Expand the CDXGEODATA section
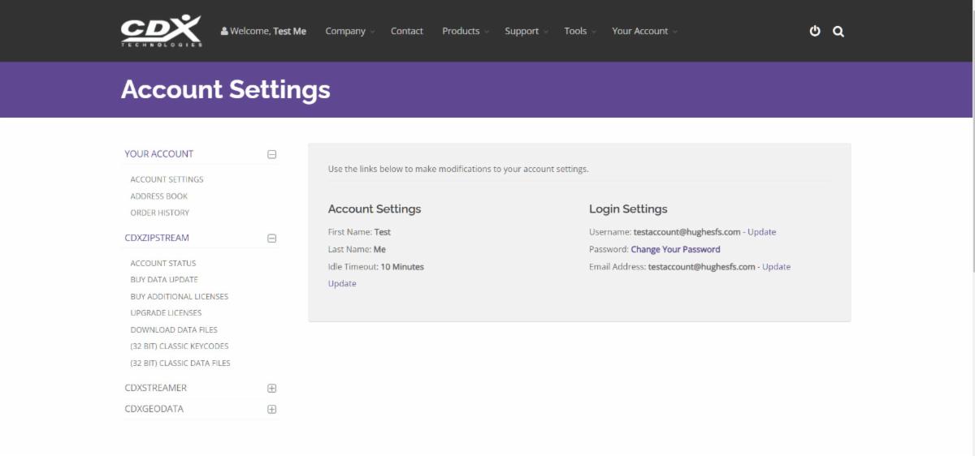Image resolution: width=975 pixels, height=456 pixels. tap(272, 409)
